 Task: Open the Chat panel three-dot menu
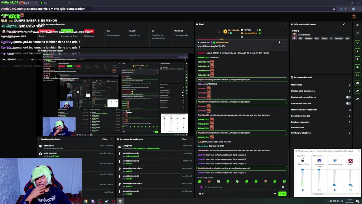point(286,24)
